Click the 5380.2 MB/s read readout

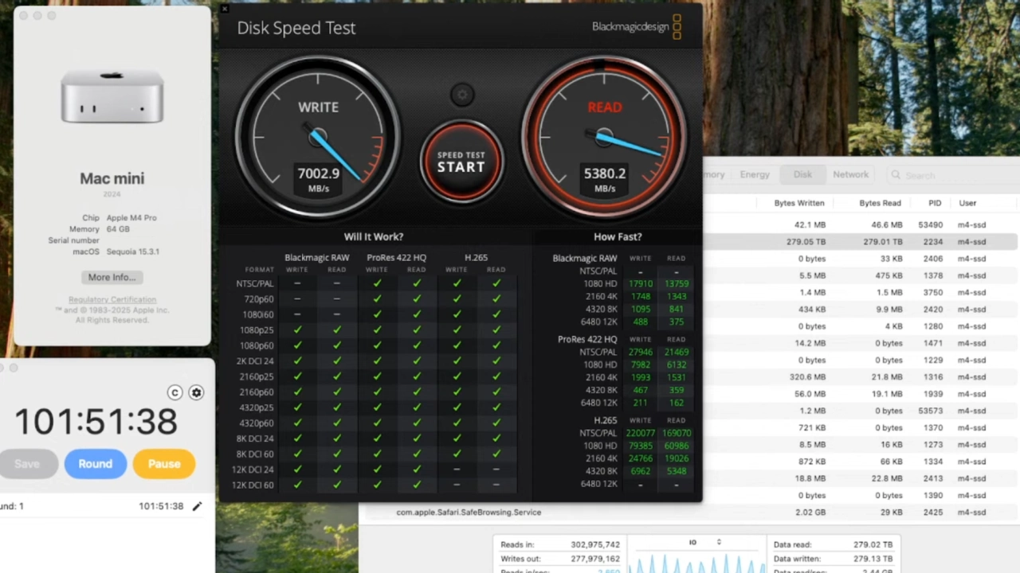click(x=604, y=179)
